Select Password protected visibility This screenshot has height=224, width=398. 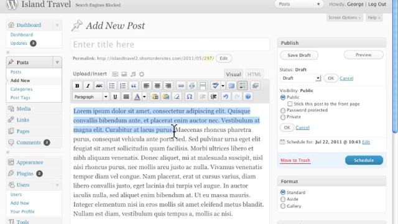(283, 111)
